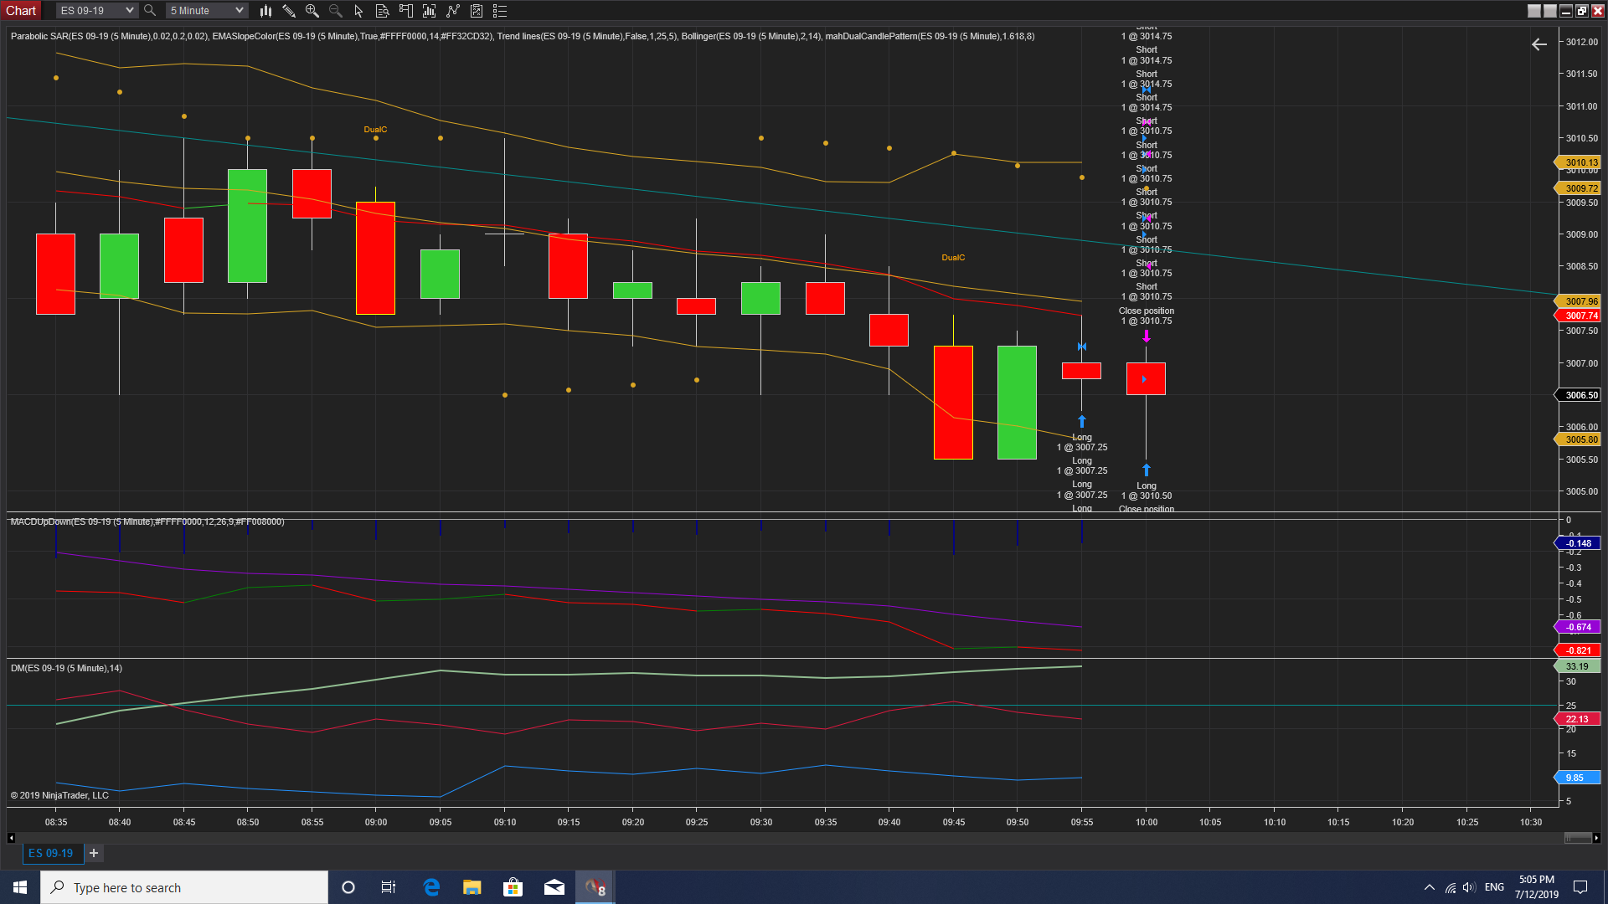Open File Explorer from Windows taskbar
1608x904 pixels.
pos(472,887)
